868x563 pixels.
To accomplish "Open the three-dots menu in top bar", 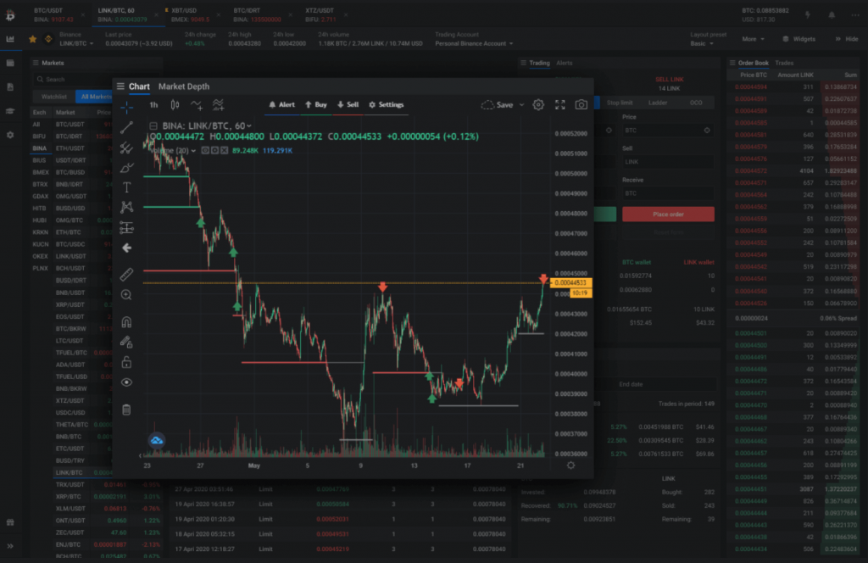I will pyautogui.click(x=854, y=15).
